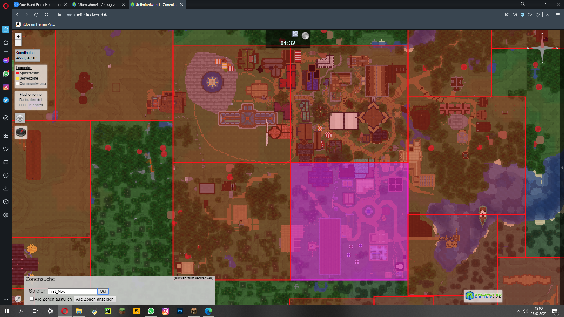Open File Explorer from the taskbar
The width and height of the screenshot is (564, 317).
[x=79, y=311]
